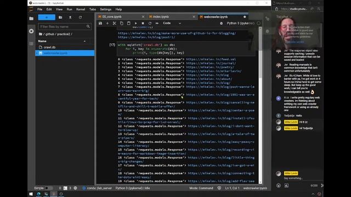Click the notebook trust shield icon in status bar

[x=219, y=188]
